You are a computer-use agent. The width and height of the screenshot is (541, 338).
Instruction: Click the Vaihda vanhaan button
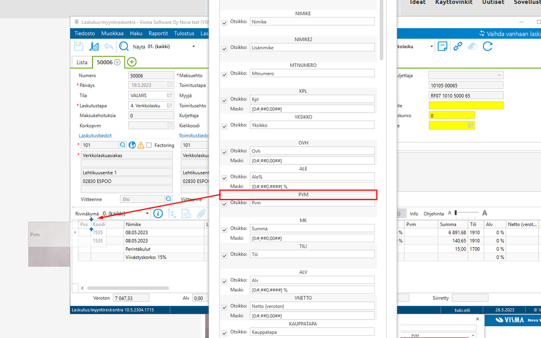coord(509,34)
